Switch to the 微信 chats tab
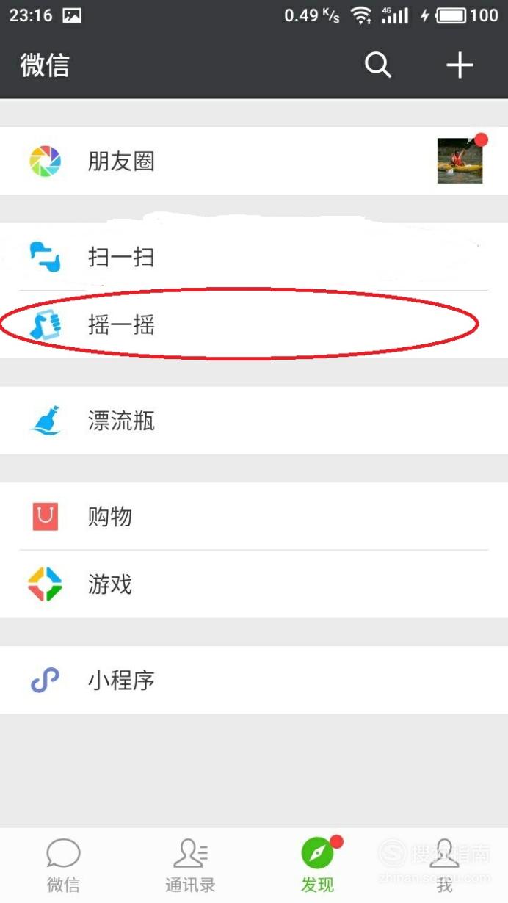The height and width of the screenshot is (903, 508). pyautogui.click(x=63, y=866)
